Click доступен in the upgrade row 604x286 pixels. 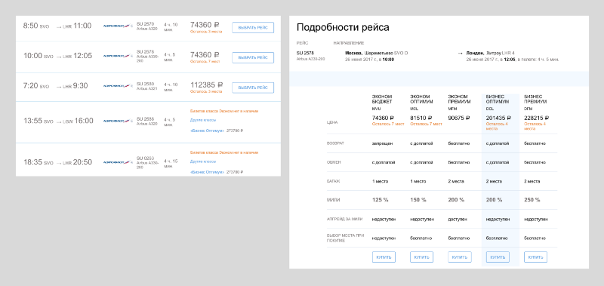[458, 219]
